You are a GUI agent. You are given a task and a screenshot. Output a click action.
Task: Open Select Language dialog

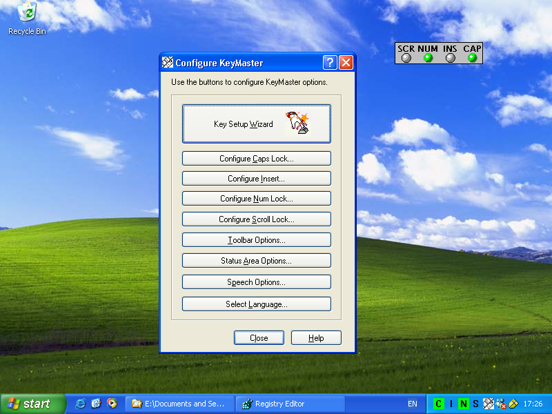256,304
